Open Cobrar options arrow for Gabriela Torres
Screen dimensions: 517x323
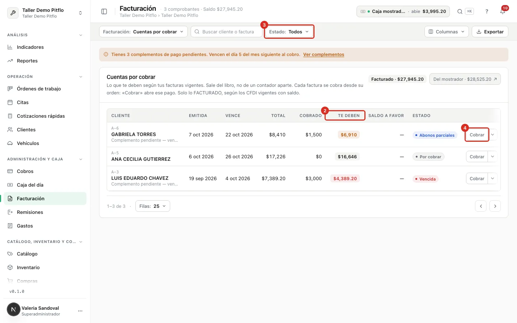pyautogui.click(x=493, y=135)
